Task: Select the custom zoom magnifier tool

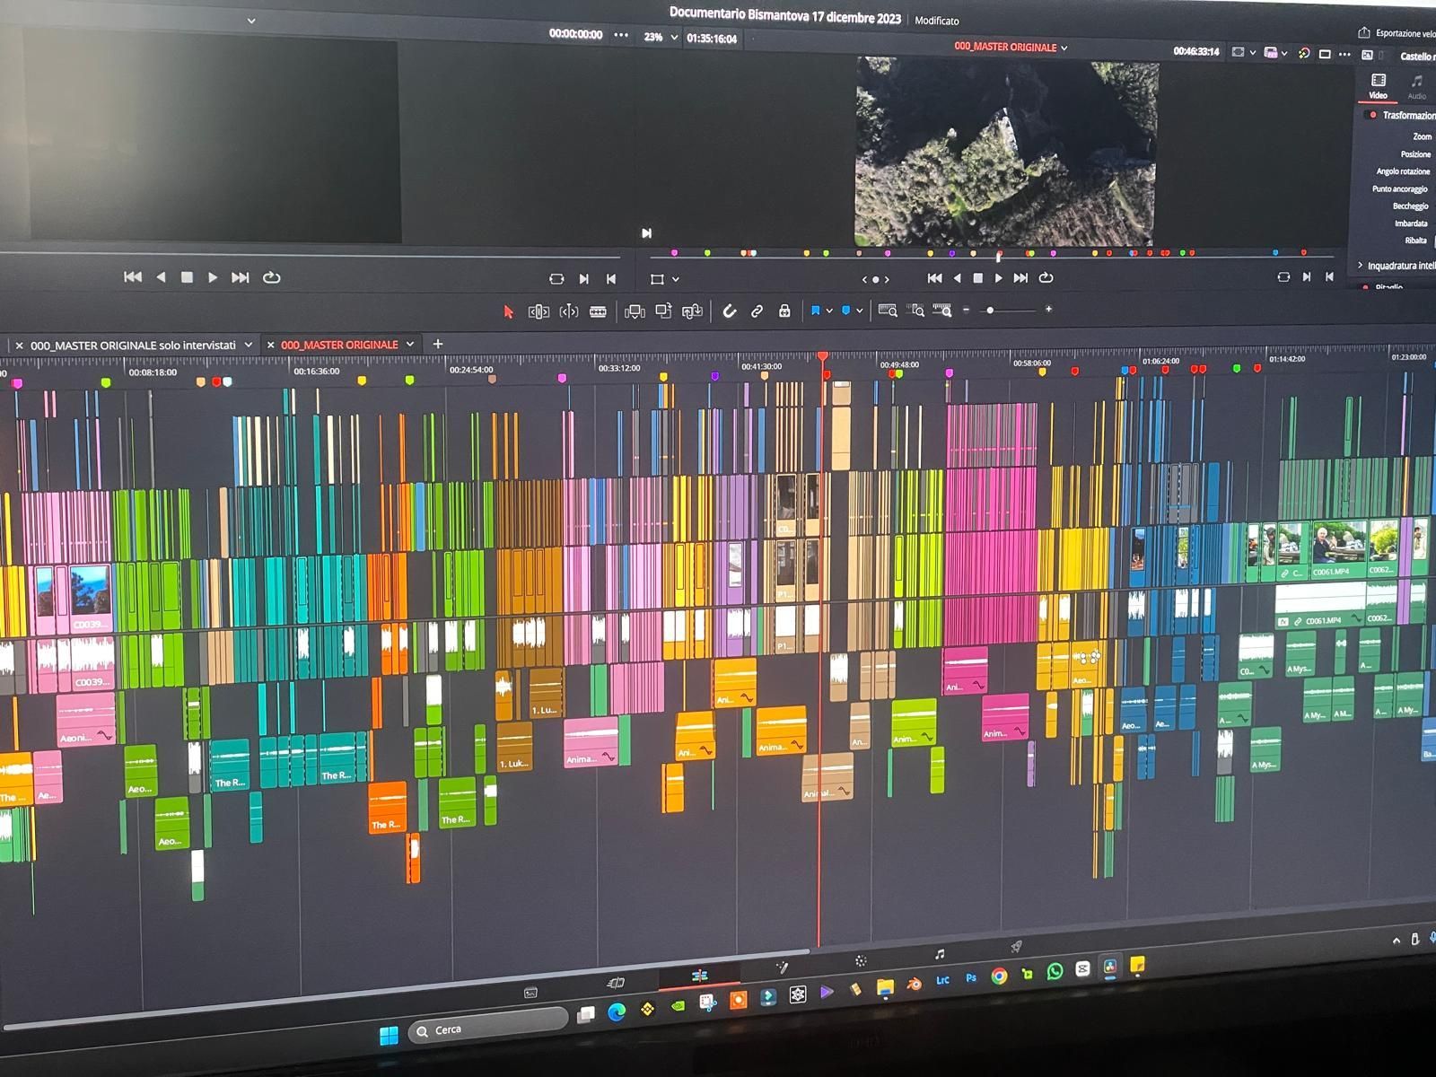Action: 944,311
